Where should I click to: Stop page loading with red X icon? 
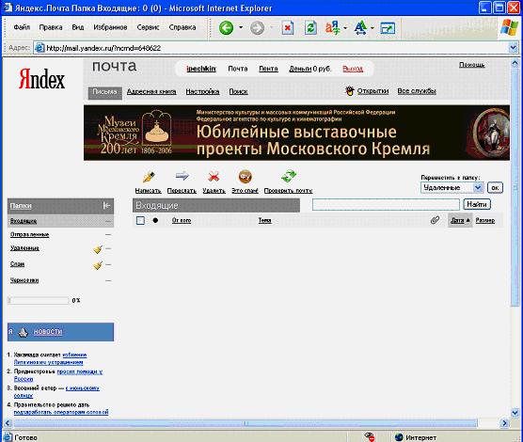tap(287, 28)
